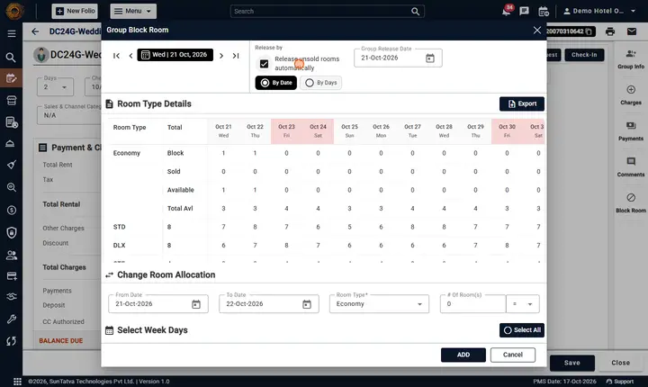Image resolution: width=648 pixels, height=387 pixels.
Task: Open the dollar cashiering icon in sidebar
Action: [11, 210]
